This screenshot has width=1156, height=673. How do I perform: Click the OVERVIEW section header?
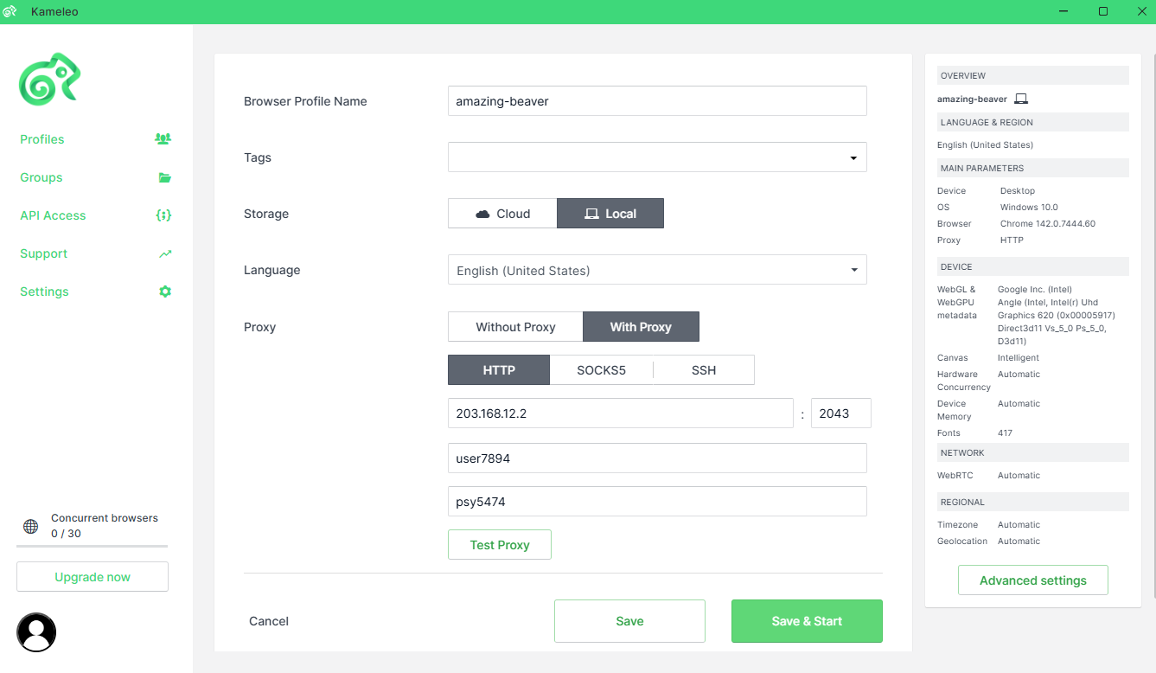[x=1032, y=76]
